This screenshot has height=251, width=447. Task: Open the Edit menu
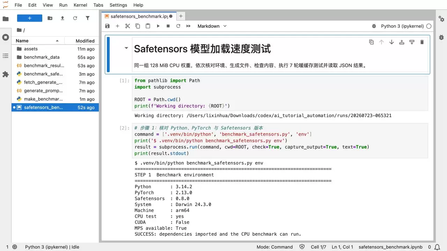(x=32, y=5)
